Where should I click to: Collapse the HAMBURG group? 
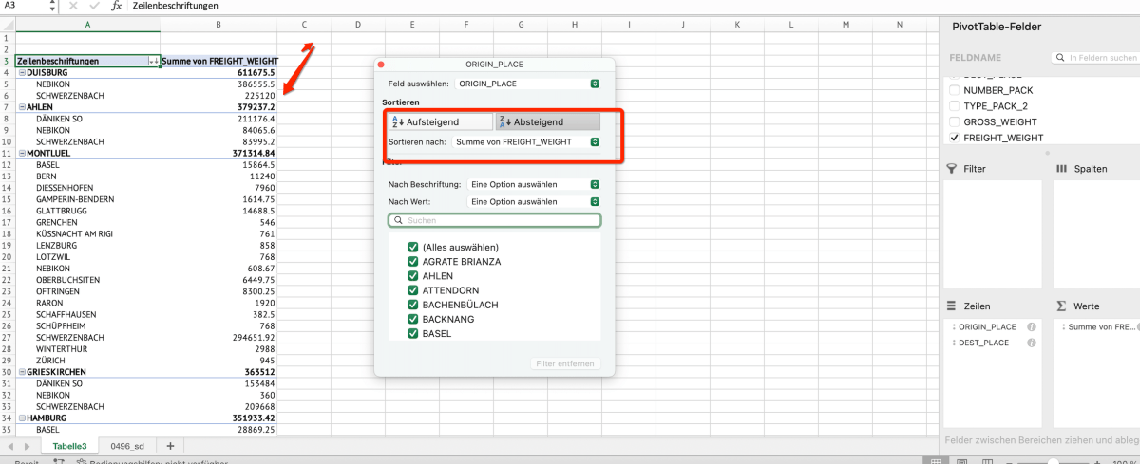(22, 418)
